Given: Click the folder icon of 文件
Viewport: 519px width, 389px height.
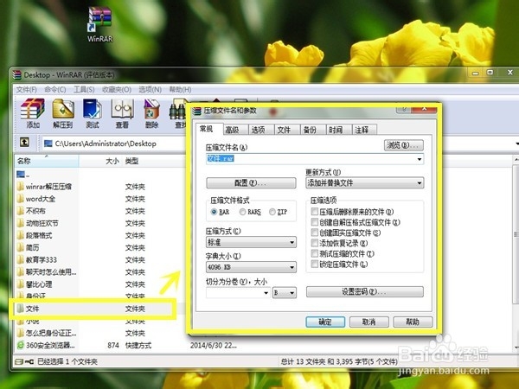Looking at the screenshot, I should click(x=21, y=309).
